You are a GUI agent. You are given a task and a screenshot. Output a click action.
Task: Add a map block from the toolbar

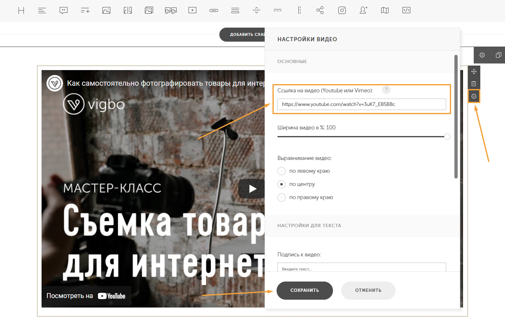(x=385, y=11)
